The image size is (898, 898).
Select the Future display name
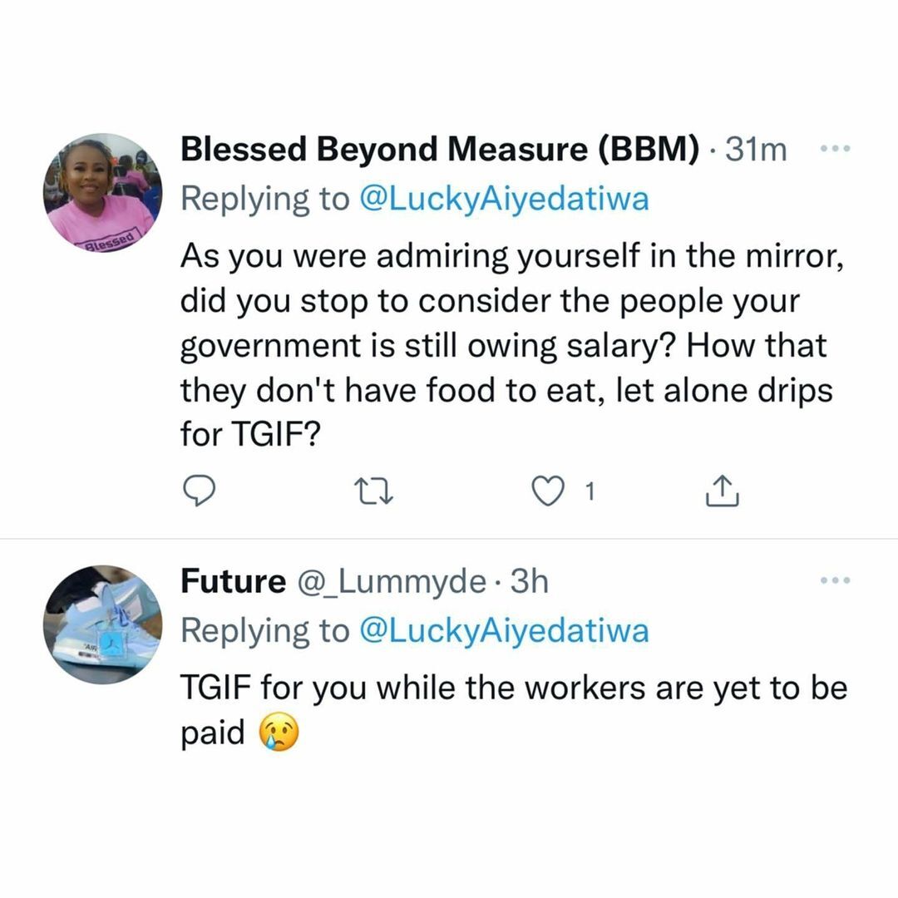(x=233, y=582)
